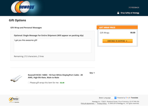Click the remaining characters counter text
Image resolution: width=148 pixels, height=108 pixels.
pyautogui.click(x=29, y=56)
